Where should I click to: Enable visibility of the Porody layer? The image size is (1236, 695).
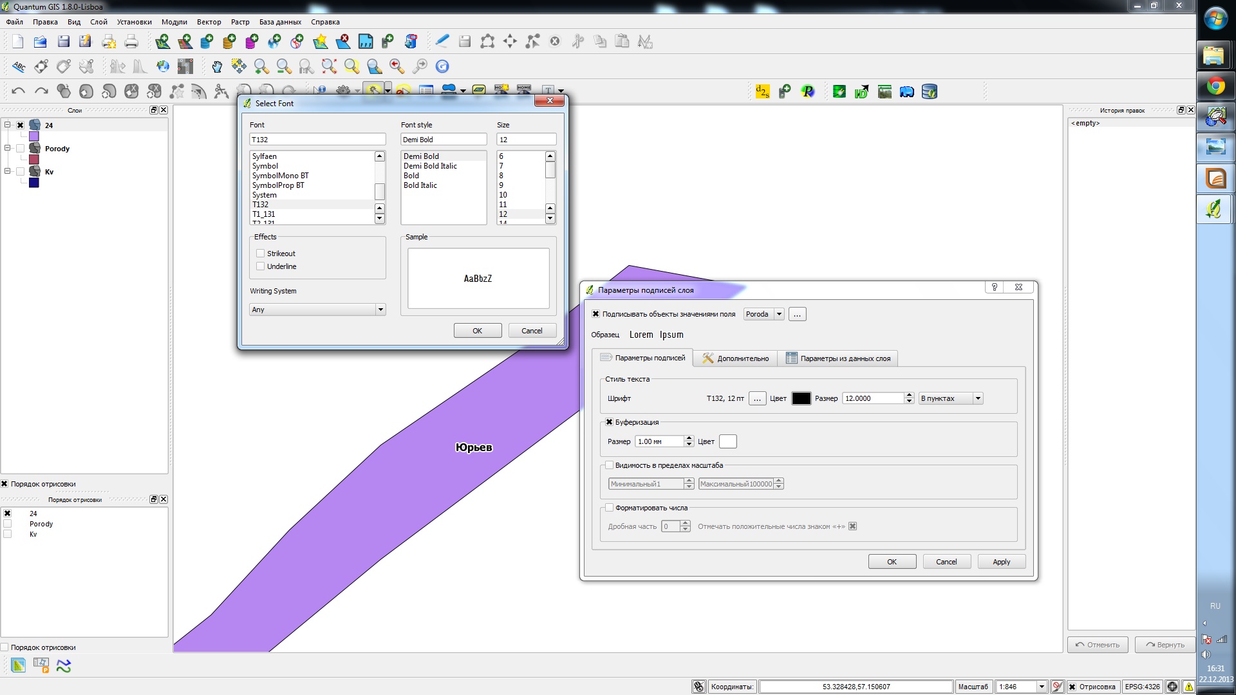tap(21, 149)
